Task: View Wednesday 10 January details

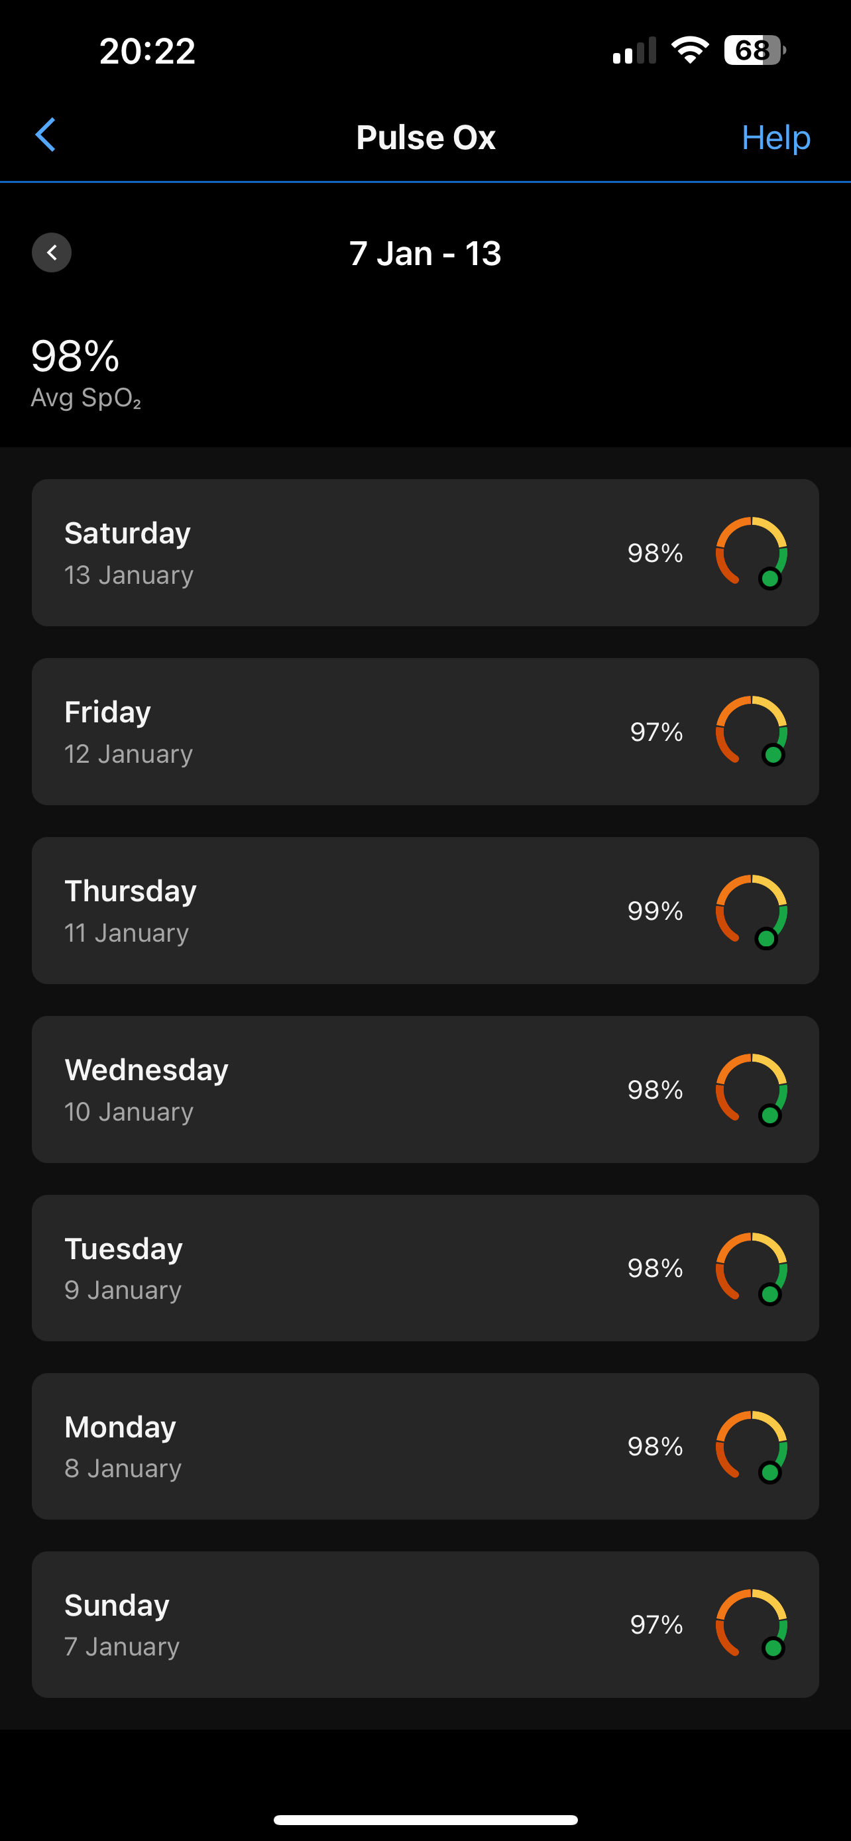Action: click(x=425, y=1089)
